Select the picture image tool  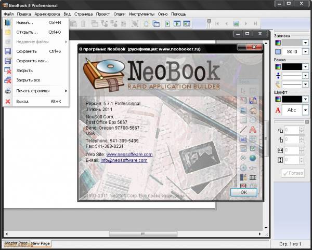point(243,110)
